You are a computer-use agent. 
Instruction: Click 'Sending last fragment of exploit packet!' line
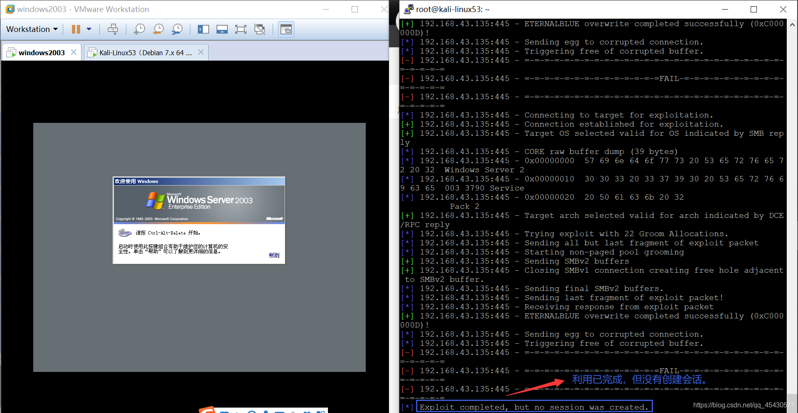point(624,298)
